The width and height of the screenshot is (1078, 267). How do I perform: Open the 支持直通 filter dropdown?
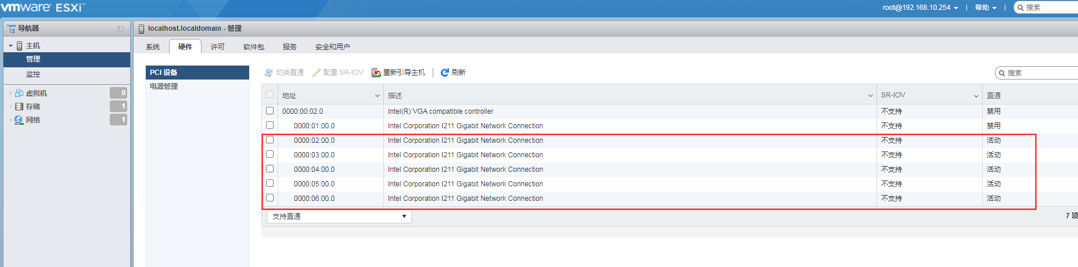(339, 217)
